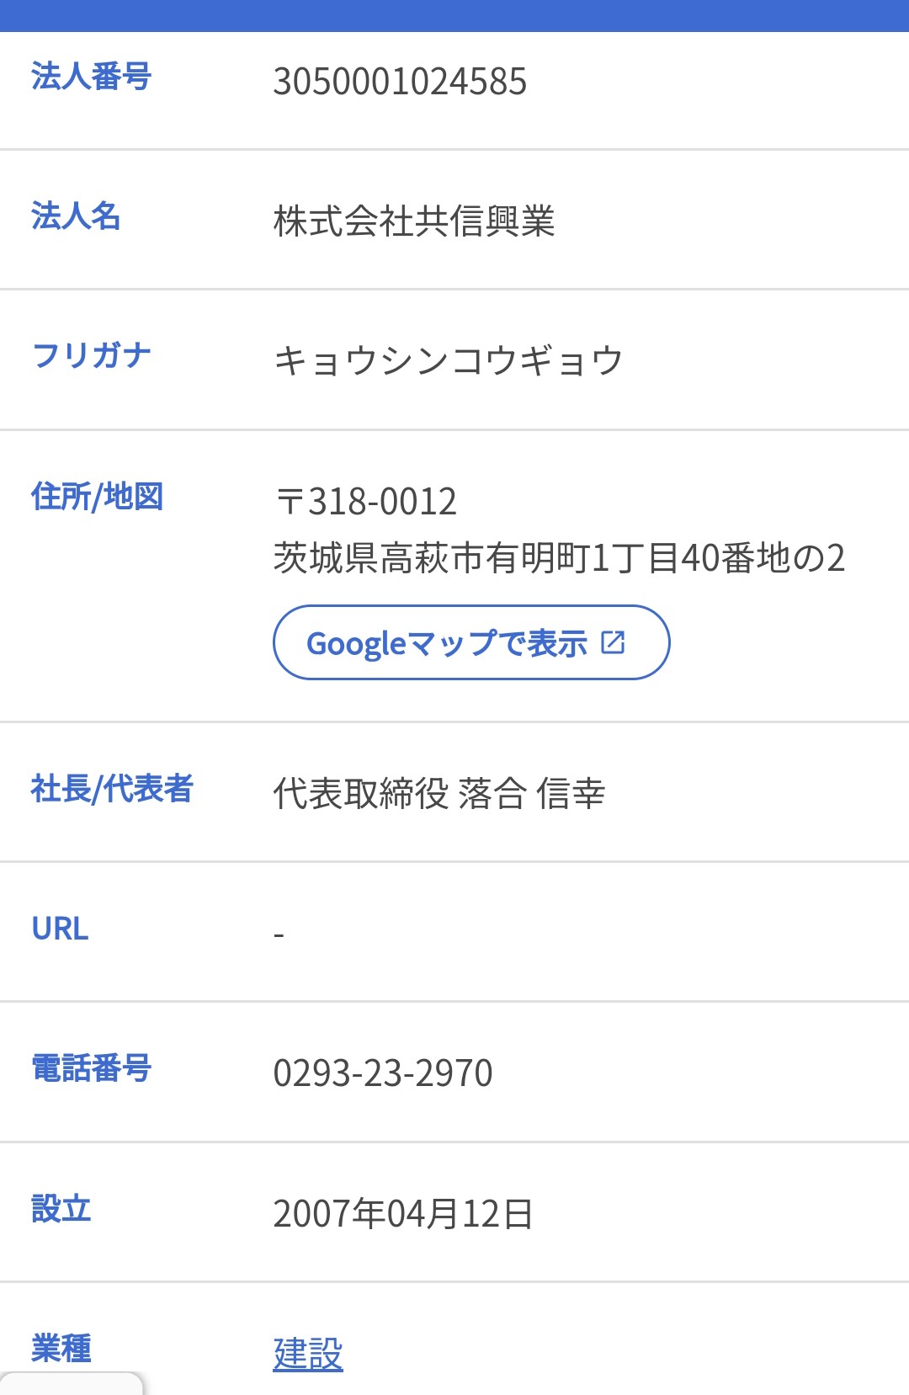This screenshot has width=909, height=1395.
Task: Click the 法人名 row label
Action: [76, 216]
